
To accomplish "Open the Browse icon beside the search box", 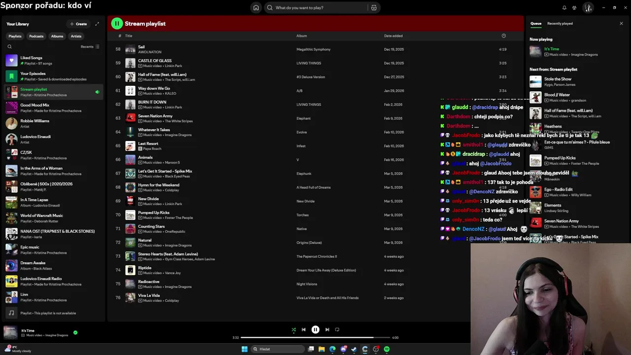I will (374, 7).
